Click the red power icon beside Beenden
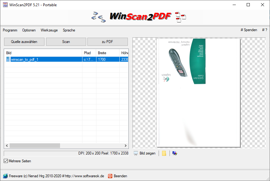 point(110,176)
